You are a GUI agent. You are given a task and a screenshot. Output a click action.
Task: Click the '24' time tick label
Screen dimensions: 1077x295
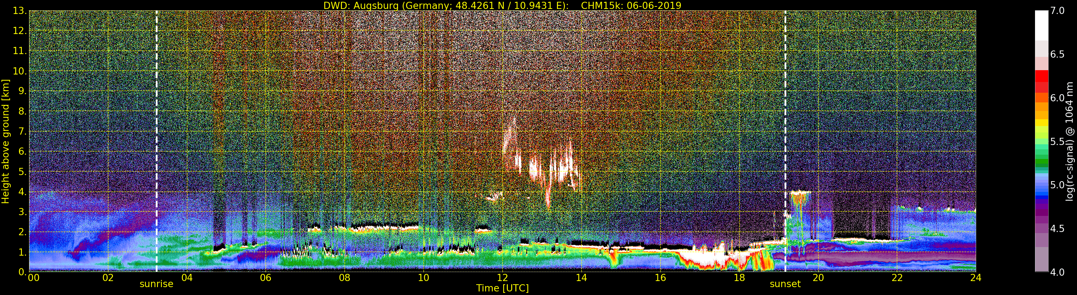[975, 277]
